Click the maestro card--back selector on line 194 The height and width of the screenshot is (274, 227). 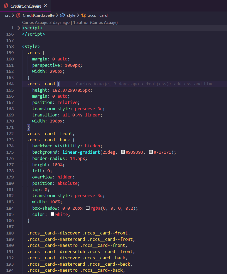76,270
